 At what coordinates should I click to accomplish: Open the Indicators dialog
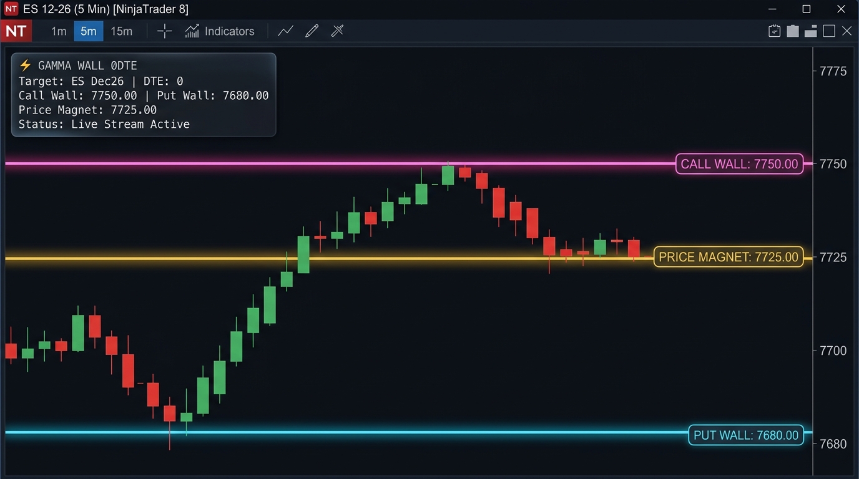tap(220, 31)
